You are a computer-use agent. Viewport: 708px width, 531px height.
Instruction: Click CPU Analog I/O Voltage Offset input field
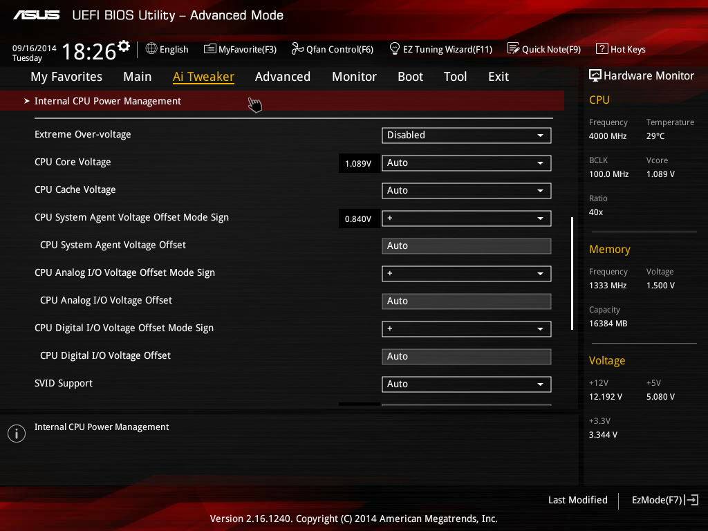point(467,301)
